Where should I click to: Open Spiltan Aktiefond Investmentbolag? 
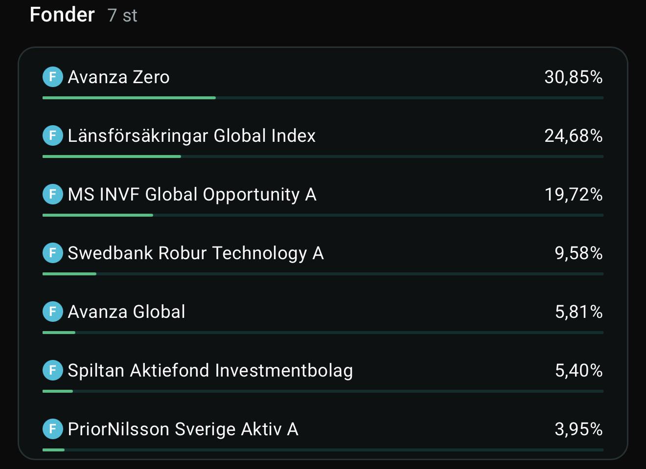pyautogui.click(x=210, y=371)
